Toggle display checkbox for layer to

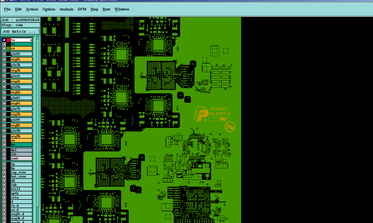pos(4,40)
